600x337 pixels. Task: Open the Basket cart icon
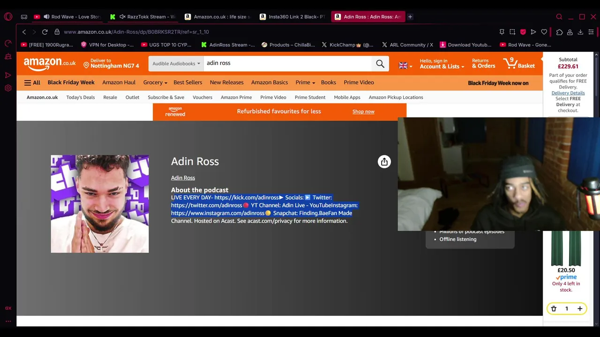point(519,64)
